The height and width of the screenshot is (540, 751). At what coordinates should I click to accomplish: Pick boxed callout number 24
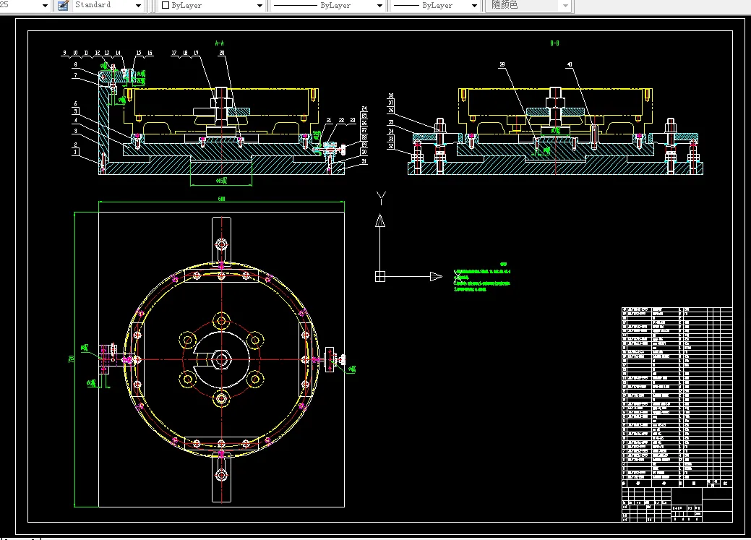pos(364,108)
